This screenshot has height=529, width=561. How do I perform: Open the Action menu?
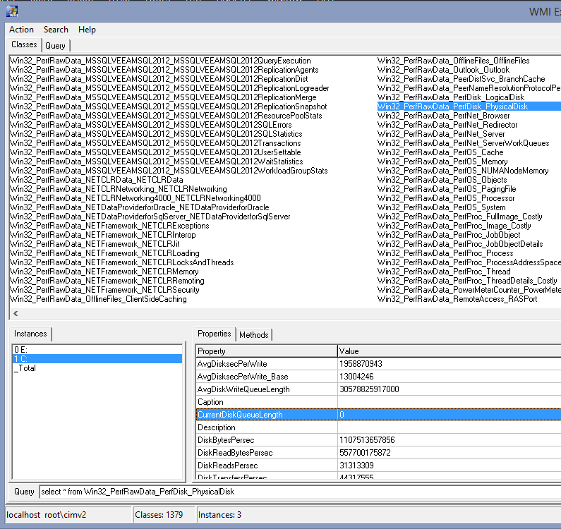[21, 30]
